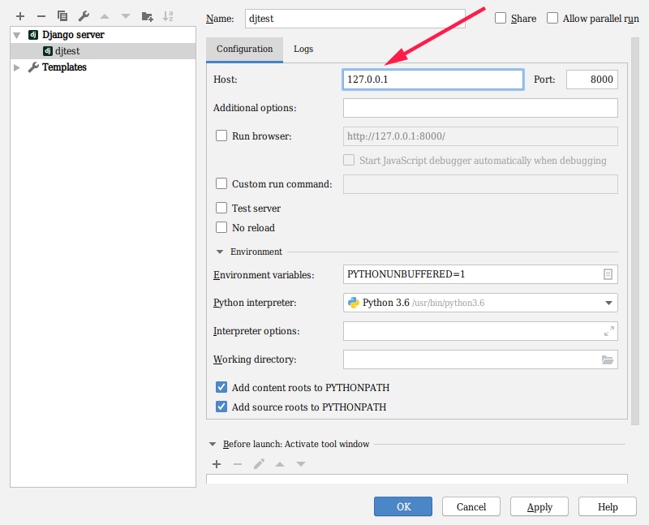The width and height of the screenshot is (649, 525).
Task: Select Templates node in tree
Action: [x=103, y=67]
